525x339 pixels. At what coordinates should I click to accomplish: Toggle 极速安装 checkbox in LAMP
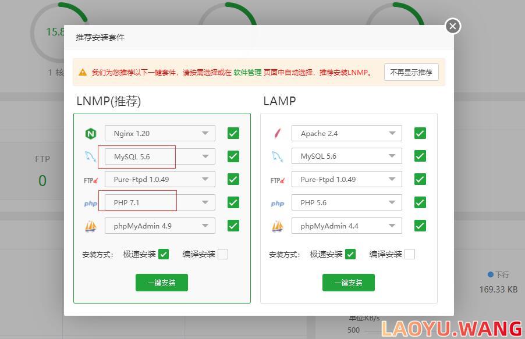(350, 254)
